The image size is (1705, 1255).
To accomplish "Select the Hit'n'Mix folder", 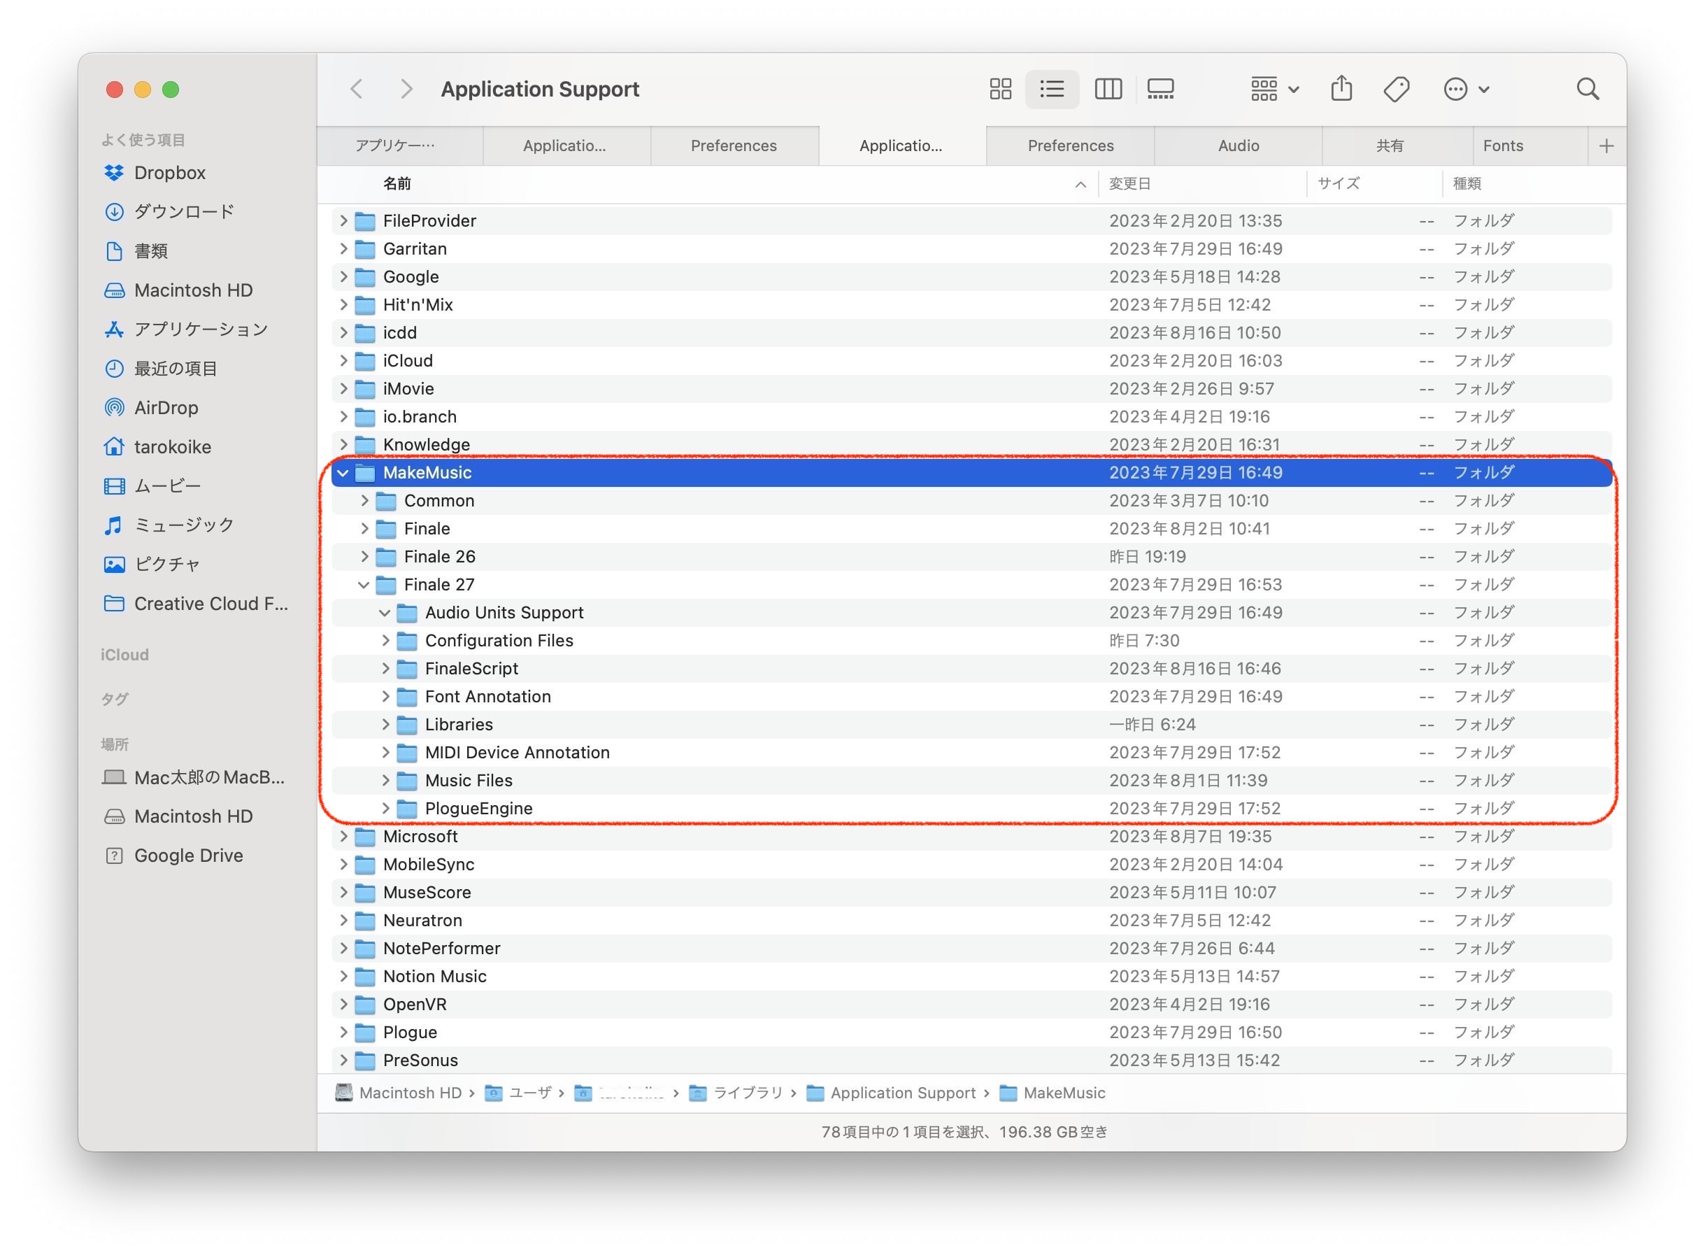I will [971, 304].
